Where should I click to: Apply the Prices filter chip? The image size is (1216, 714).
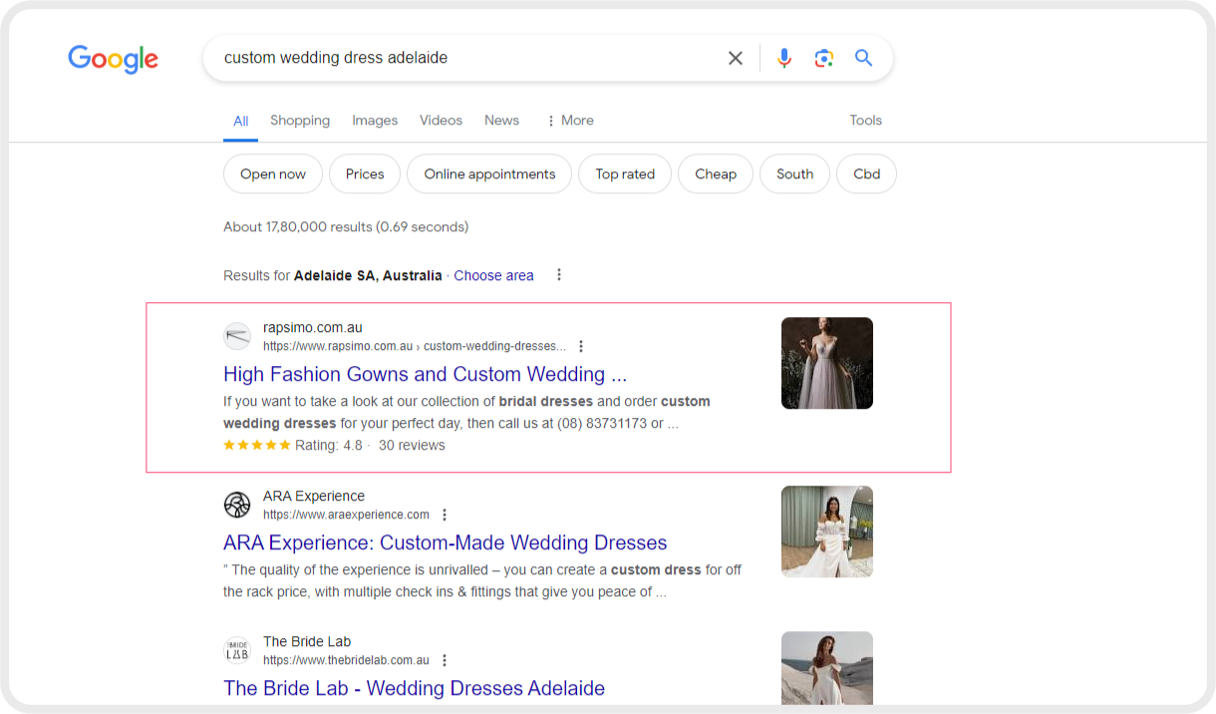point(365,174)
